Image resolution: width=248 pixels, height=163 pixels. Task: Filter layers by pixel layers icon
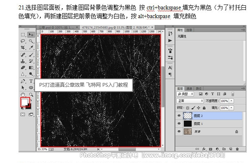coord(201,94)
